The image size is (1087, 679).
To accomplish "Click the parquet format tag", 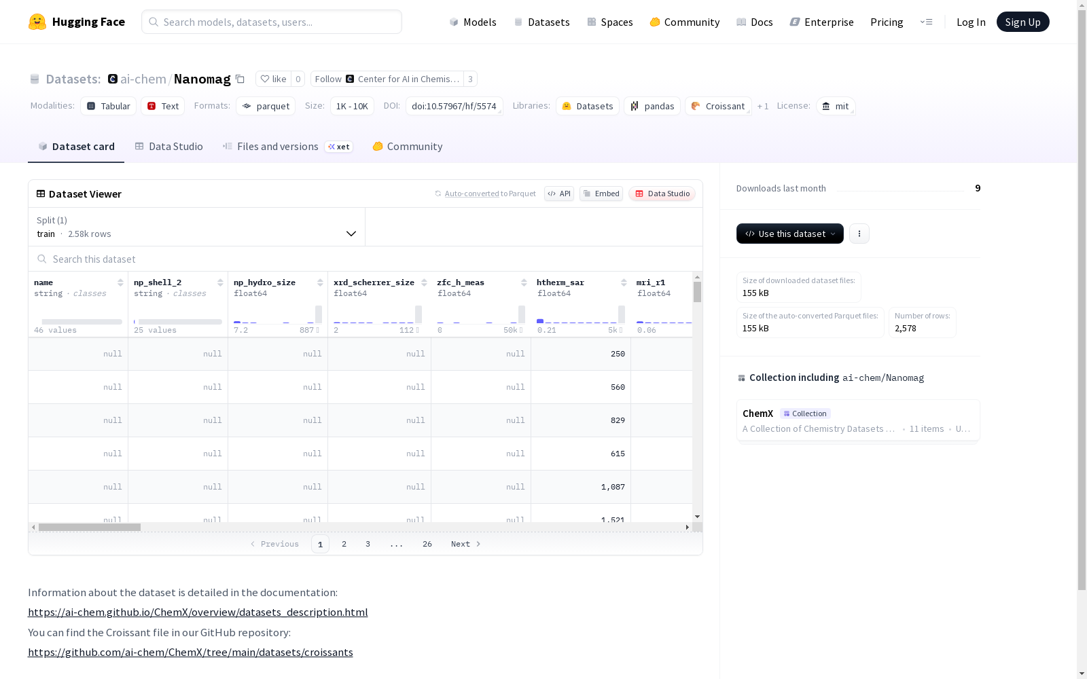I will (266, 106).
